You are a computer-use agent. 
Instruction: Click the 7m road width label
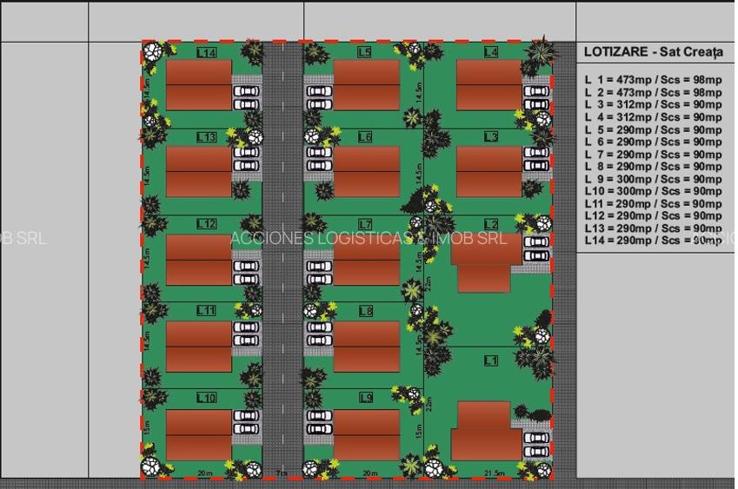pyautogui.click(x=280, y=473)
